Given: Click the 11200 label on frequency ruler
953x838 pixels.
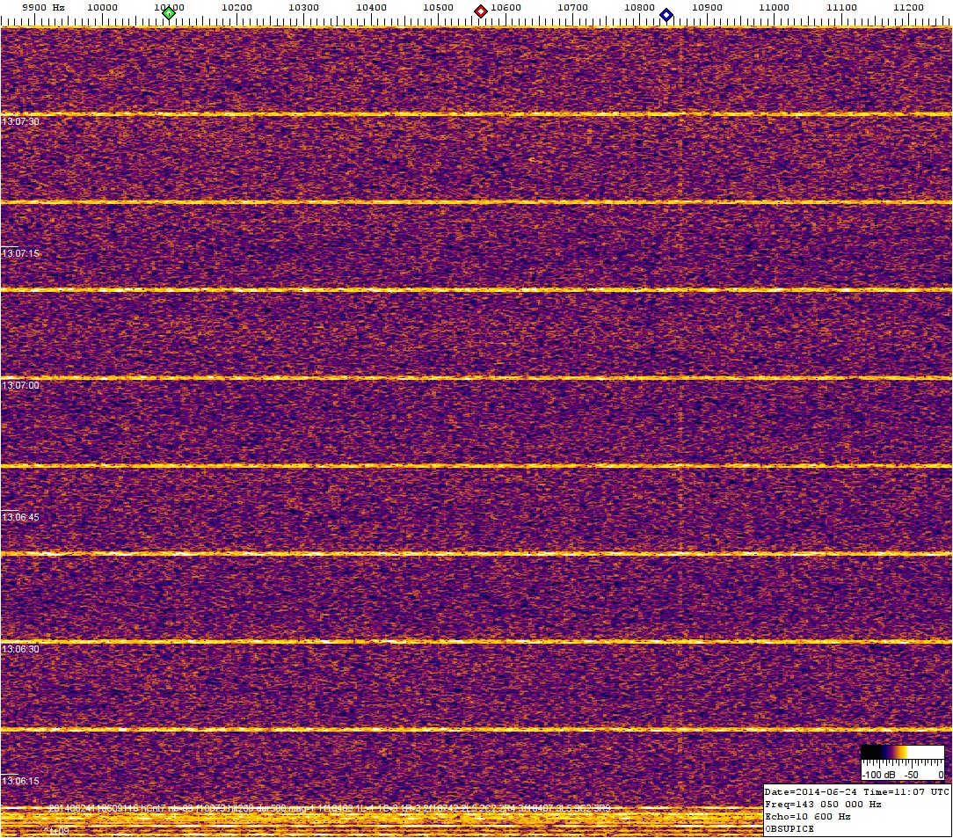Looking at the screenshot, I should (908, 7).
